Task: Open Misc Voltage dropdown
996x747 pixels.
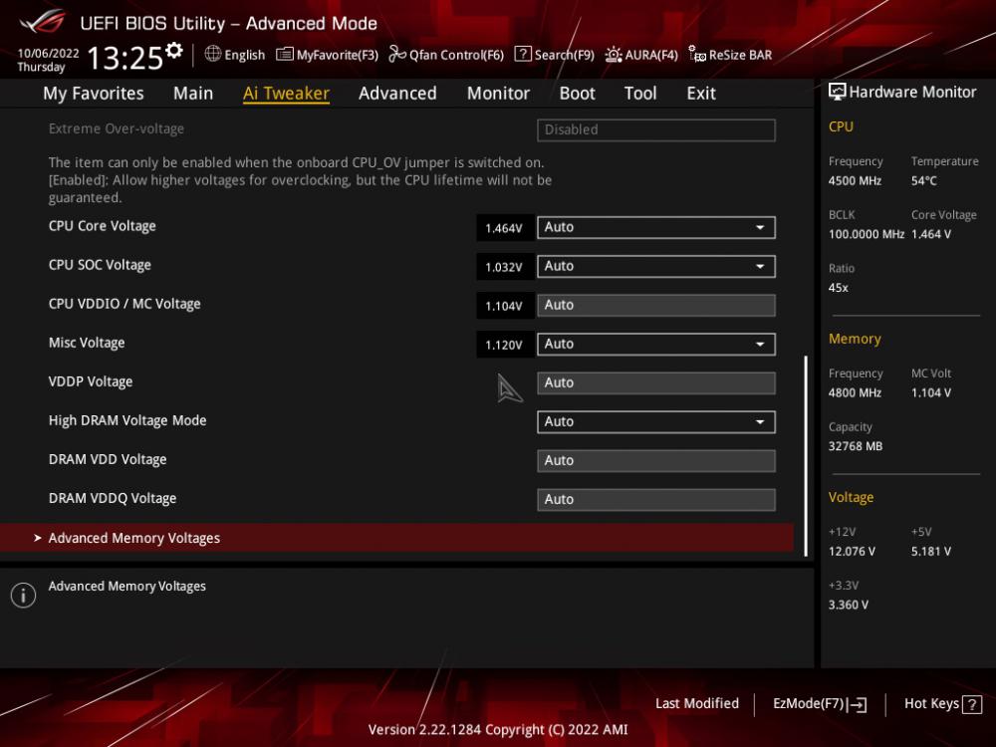Action: pyautogui.click(x=656, y=345)
